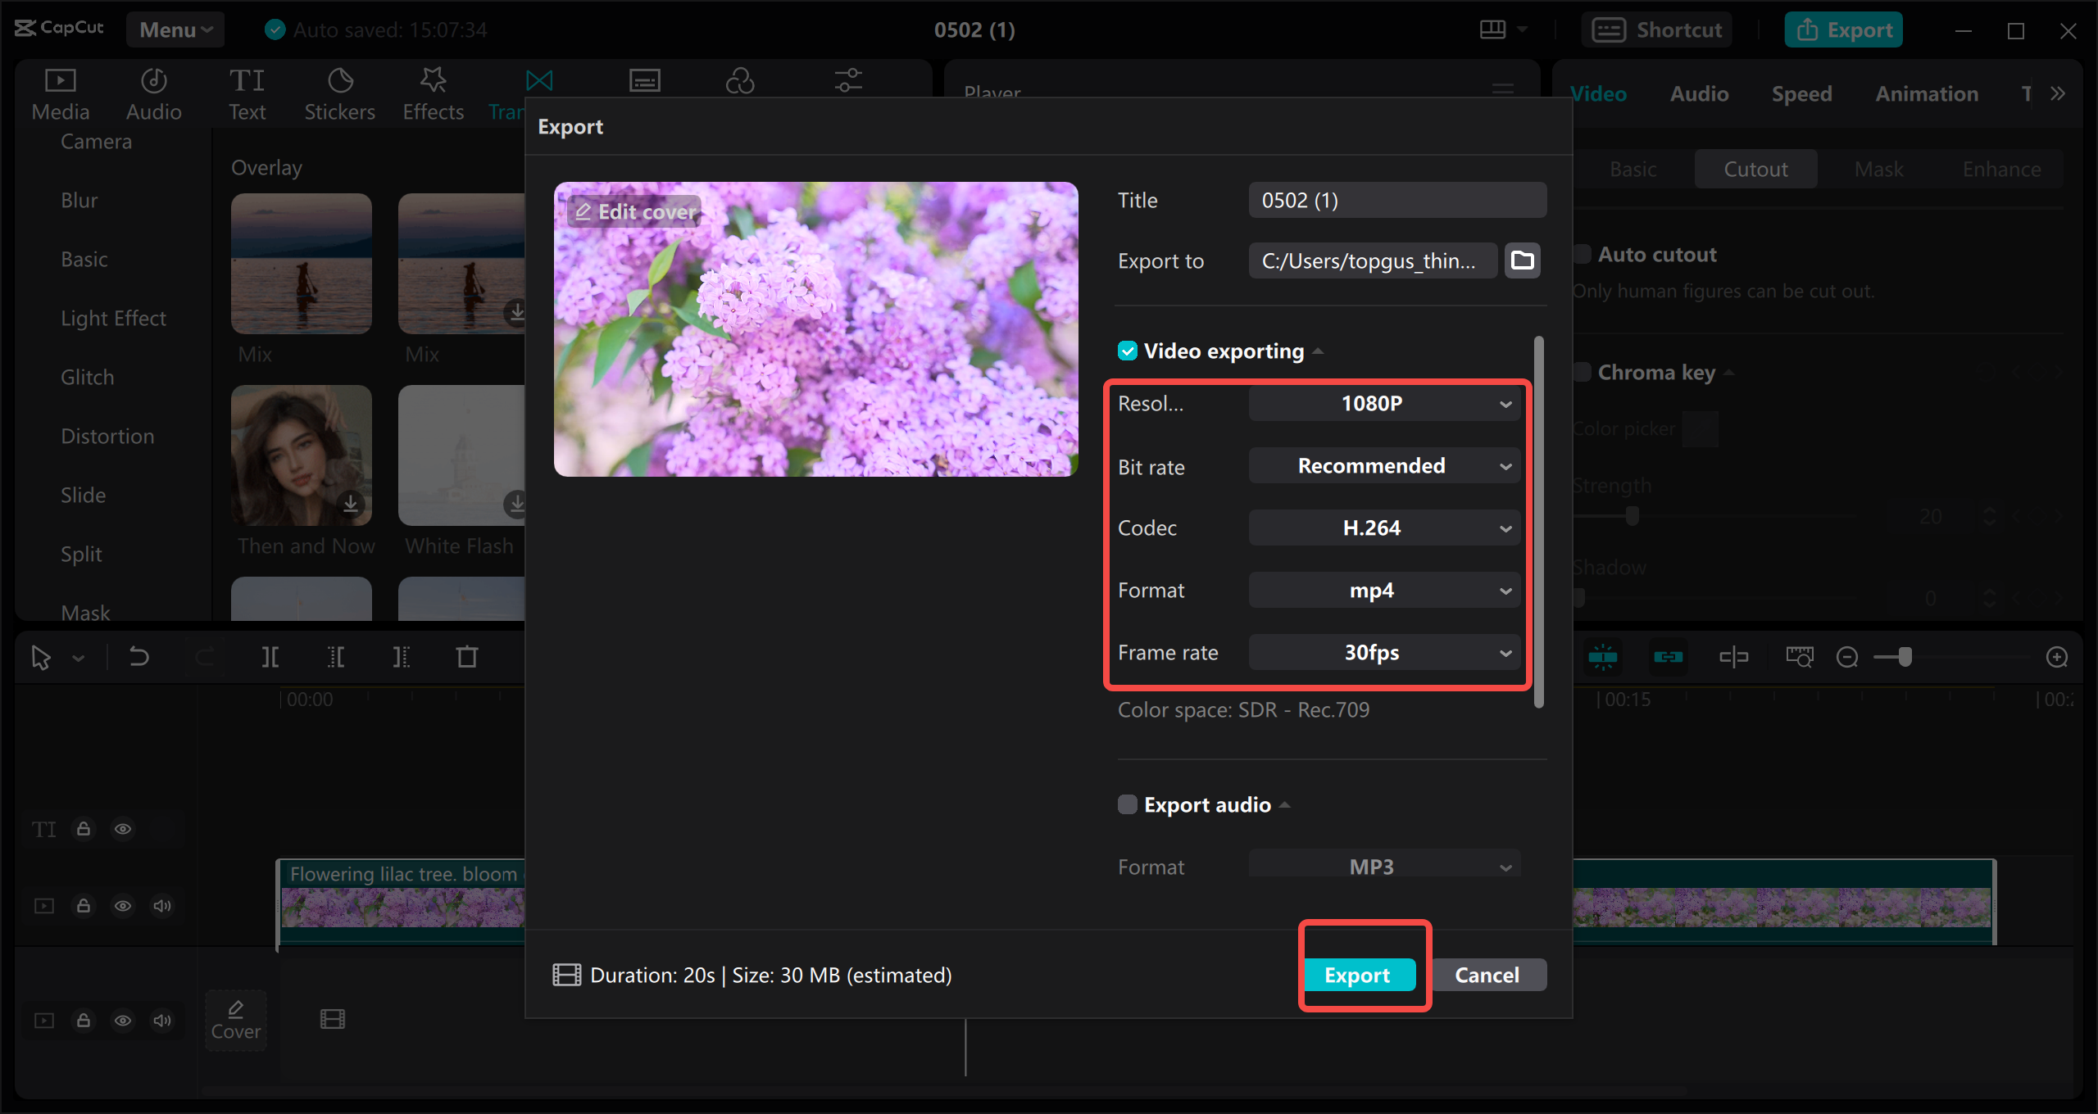Click the Split tool in timeline toolbar

(x=270, y=657)
